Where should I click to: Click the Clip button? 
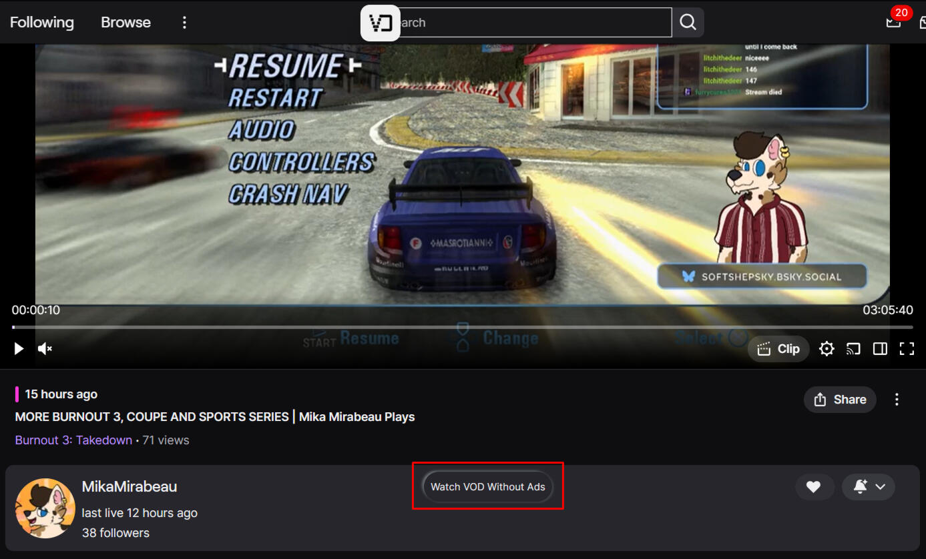[x=778, y=349]
